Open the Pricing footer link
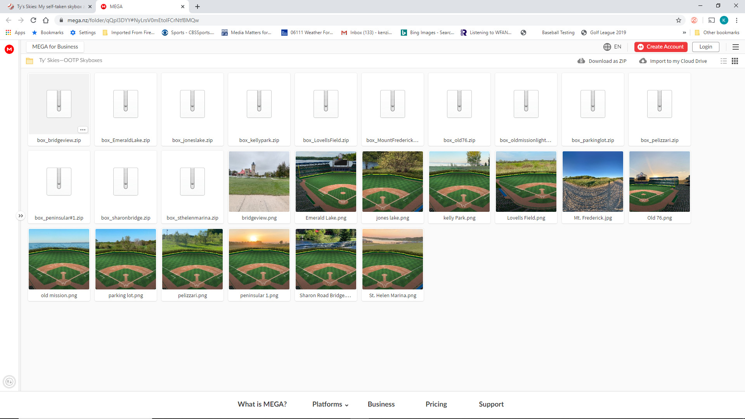 pyautogui.click(x=436, y=404)
